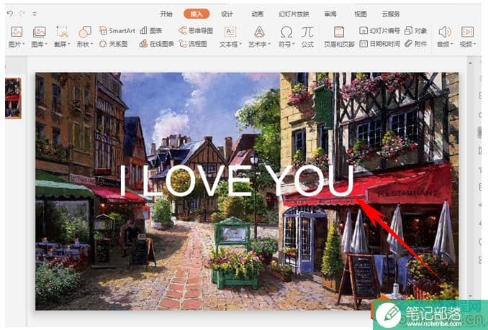The height and width of the screenshot is (330, 488).
Task: Click the Undo arrow icon
Action: pos(10,14)
